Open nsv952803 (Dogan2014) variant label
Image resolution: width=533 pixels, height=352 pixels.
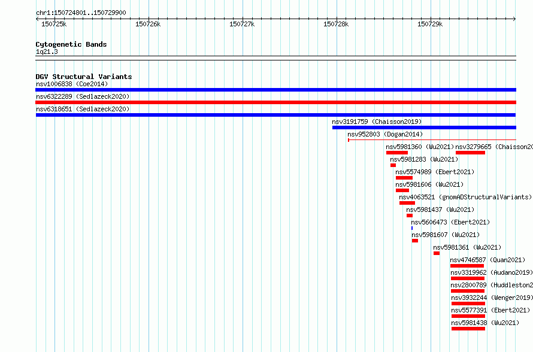[x=385, y=134]
